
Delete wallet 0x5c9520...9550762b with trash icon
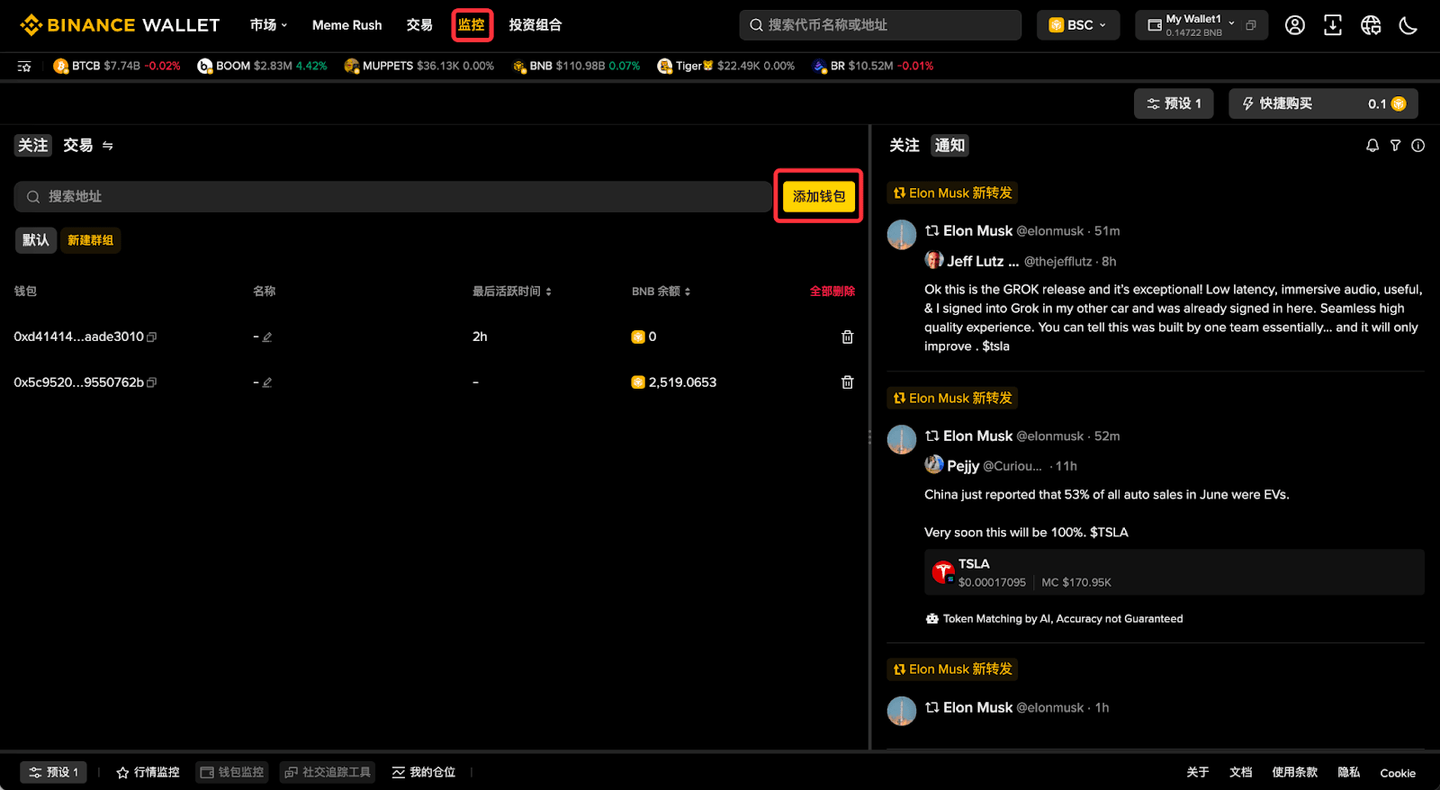click(847, 382)
